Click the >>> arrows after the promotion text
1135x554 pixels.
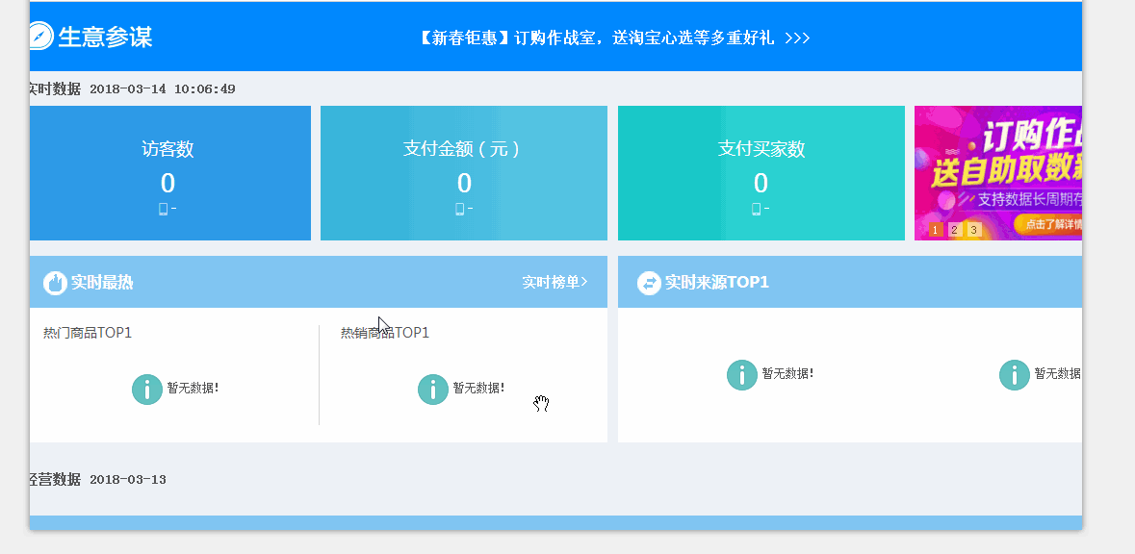click(797, 38)
